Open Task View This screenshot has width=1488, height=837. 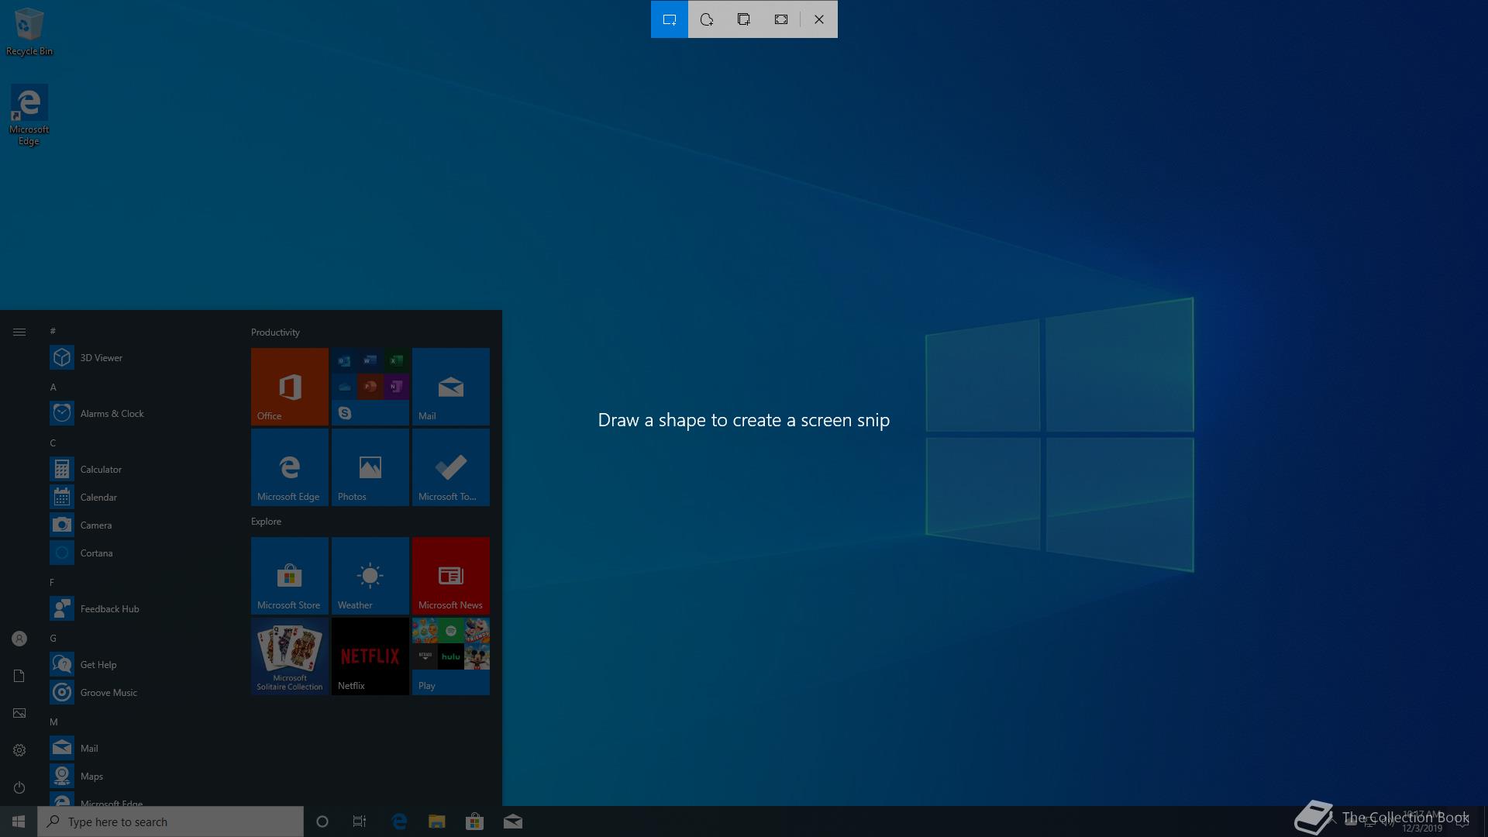360,821
